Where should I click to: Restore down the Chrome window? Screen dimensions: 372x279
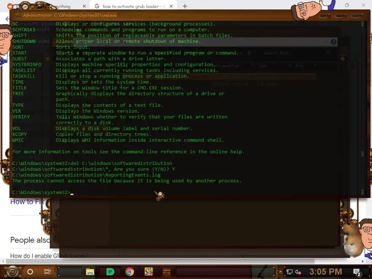347,5
